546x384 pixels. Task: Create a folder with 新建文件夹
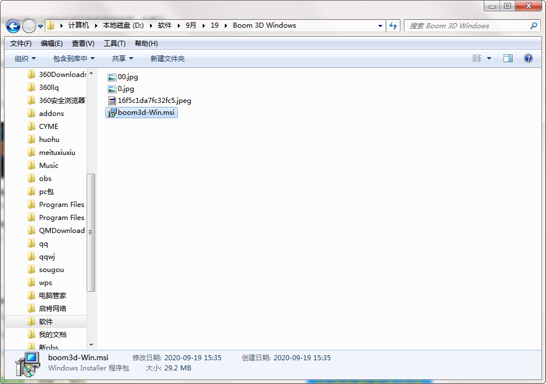[x=168, y=58]
